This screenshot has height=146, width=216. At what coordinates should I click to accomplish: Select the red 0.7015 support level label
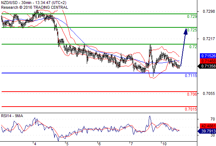click(191, 109)
